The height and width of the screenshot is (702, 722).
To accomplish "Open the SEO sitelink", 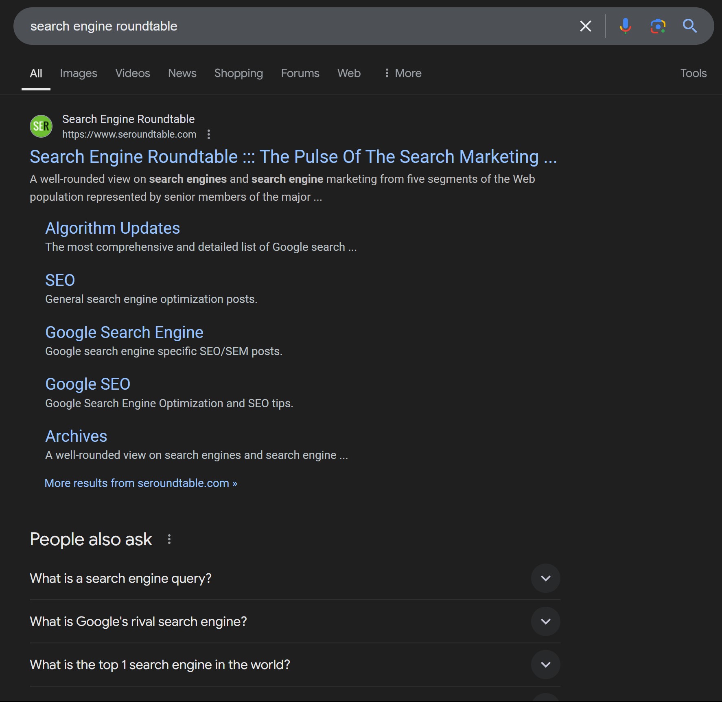I will [x=60, y=281].
